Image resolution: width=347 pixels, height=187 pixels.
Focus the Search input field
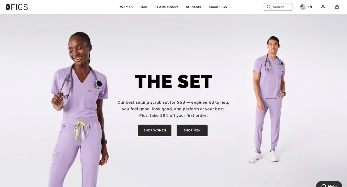pos(278,7)
